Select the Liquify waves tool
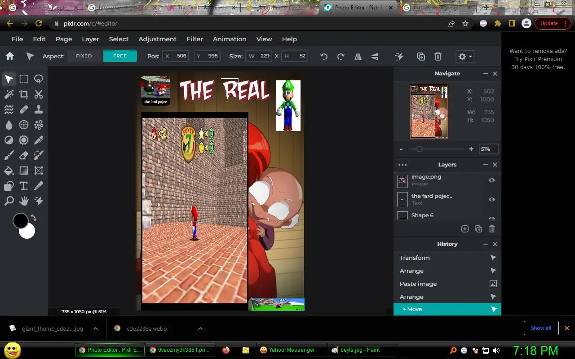The height and width of the screenshot is (359, 575). pos(9,109)
